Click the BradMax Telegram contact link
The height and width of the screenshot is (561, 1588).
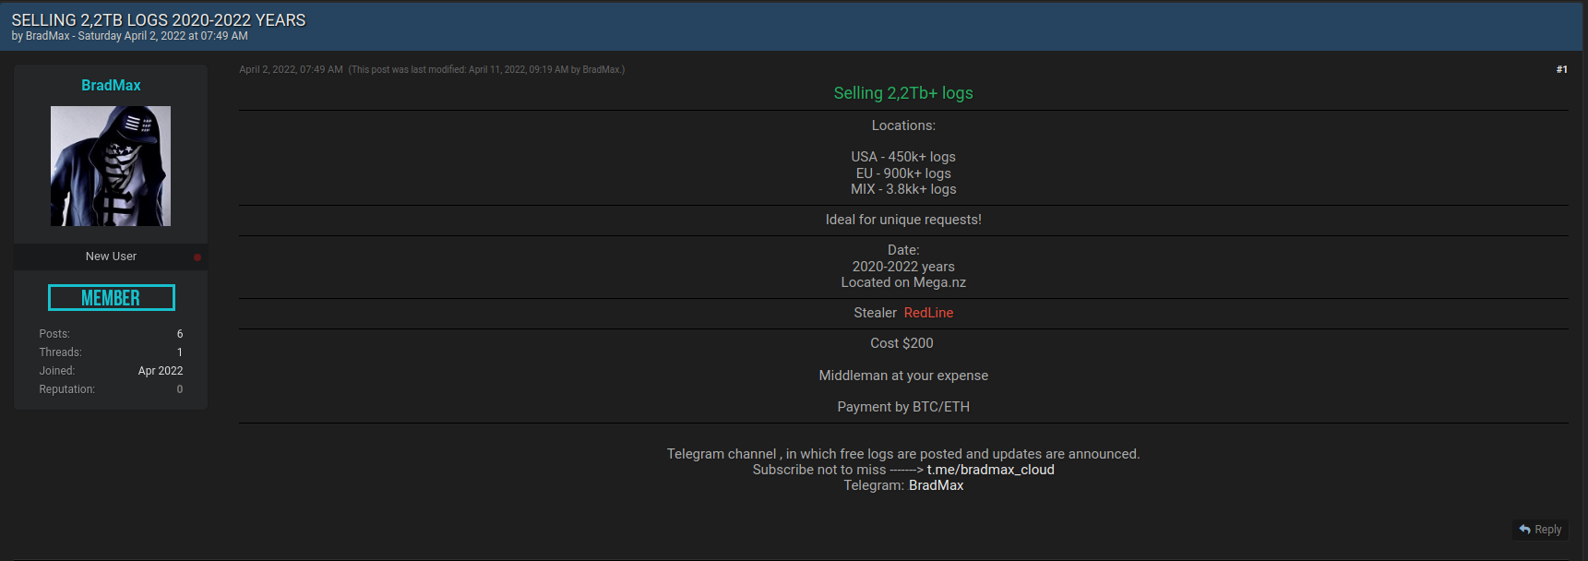[936, 485]
